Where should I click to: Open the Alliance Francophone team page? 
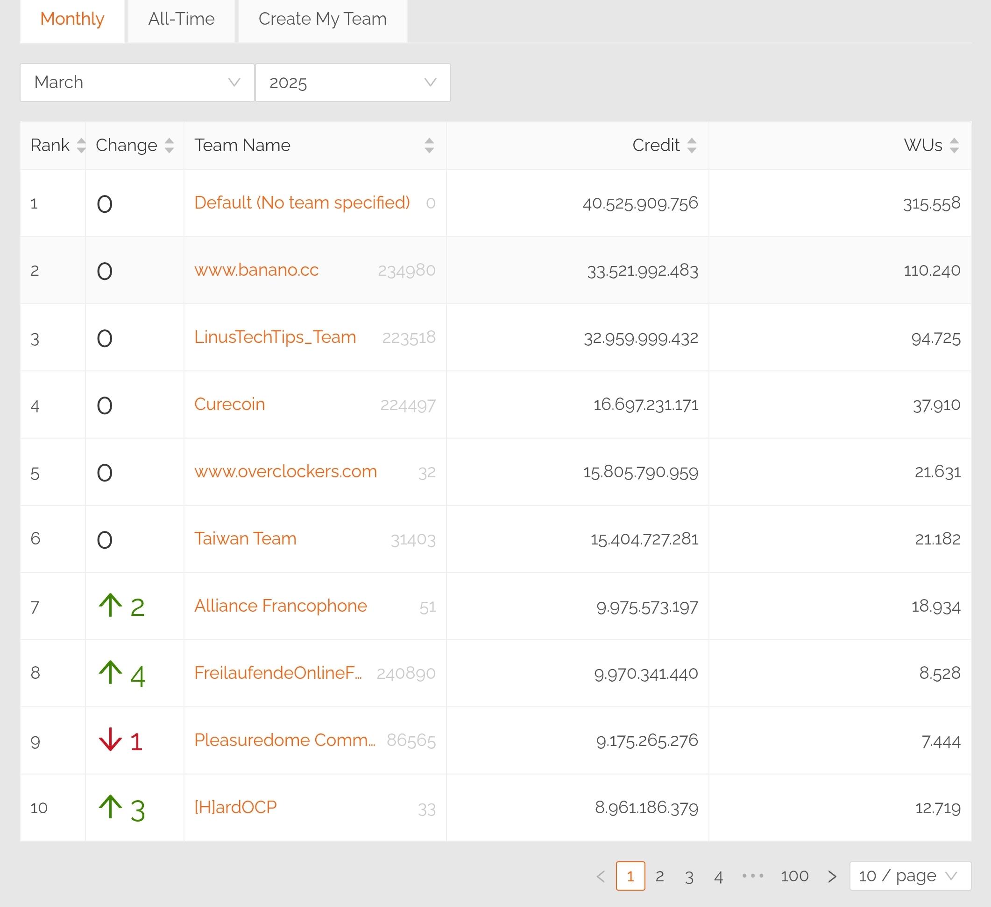(280, 606)
